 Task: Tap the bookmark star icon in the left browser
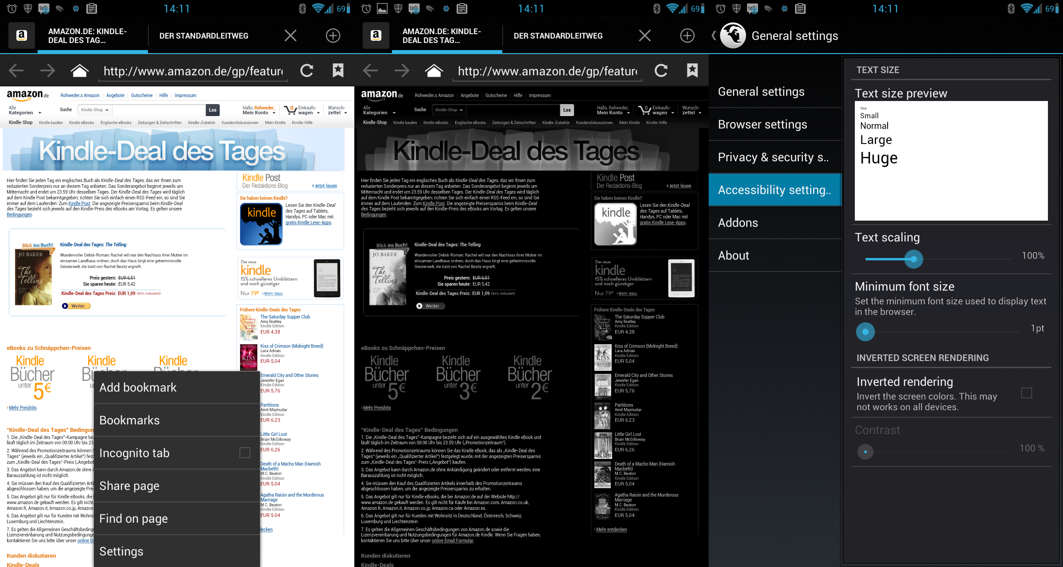[338, 70]
